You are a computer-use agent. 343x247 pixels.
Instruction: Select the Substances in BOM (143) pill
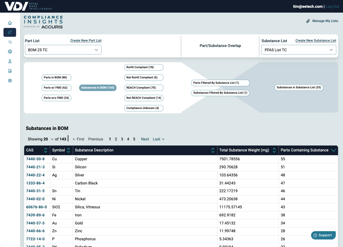tap(98, 88)
